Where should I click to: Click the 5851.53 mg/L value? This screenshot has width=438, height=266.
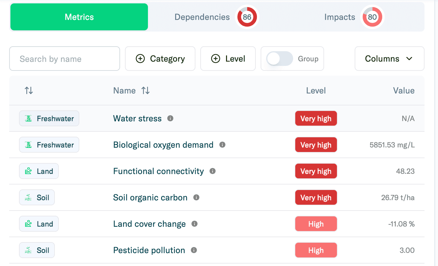392,145
